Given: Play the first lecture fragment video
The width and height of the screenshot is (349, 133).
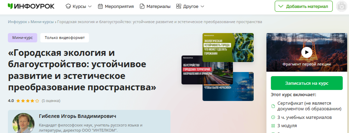Looking at the screenshot, I should [x=307, y=52].
